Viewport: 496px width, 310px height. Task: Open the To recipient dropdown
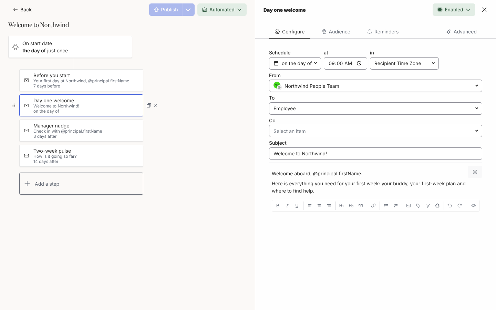(375, 108)
